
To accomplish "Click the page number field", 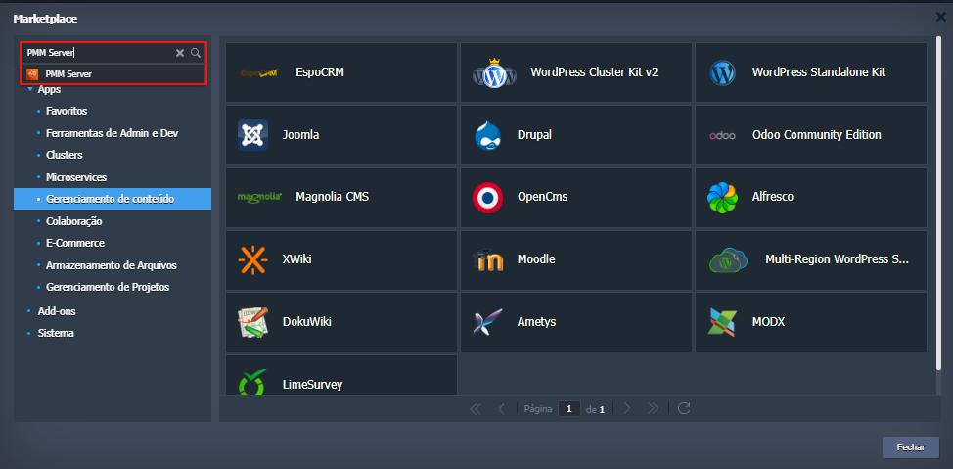I will pos(568,408).
